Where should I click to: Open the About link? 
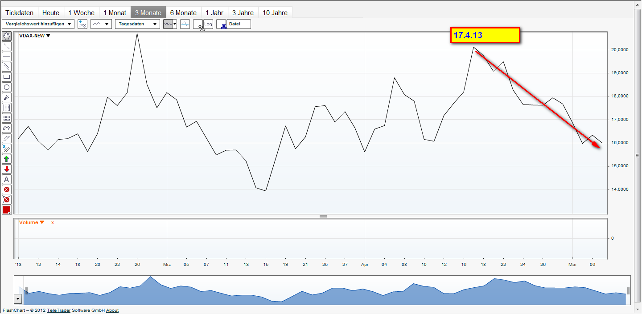click(112, 310)
